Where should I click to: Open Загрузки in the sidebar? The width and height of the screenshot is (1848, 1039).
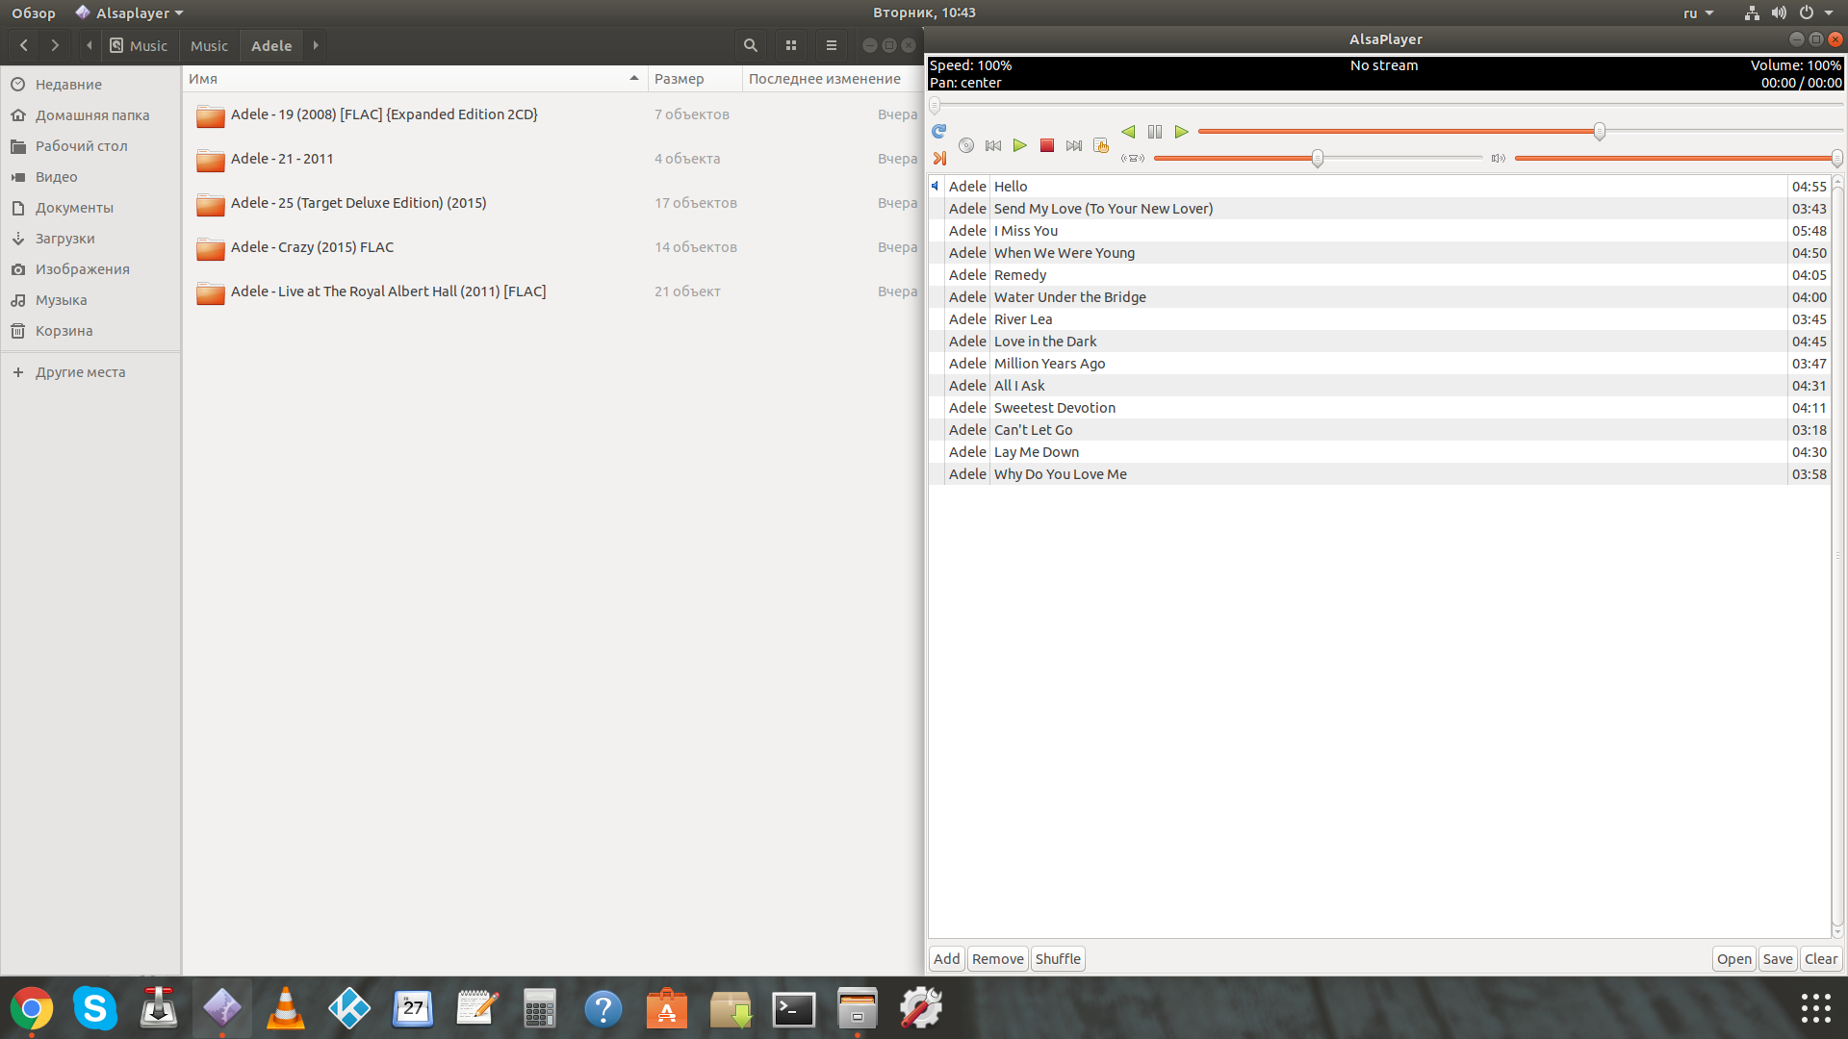[90, 239]
